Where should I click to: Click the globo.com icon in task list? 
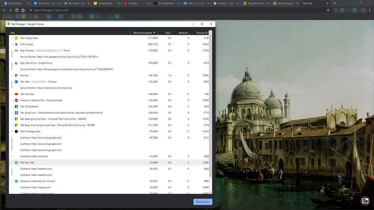click(x=16, y=112)
